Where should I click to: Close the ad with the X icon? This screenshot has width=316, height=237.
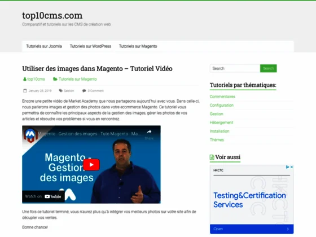[292, 167]
